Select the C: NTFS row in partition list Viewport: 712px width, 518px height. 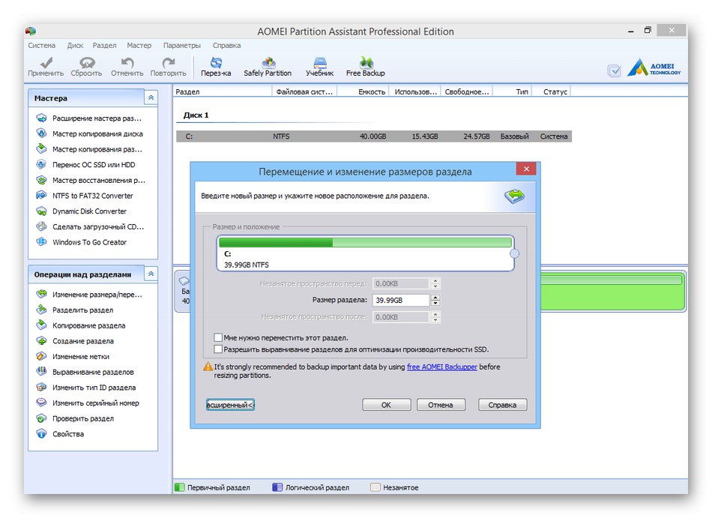(x=374, y=136)
